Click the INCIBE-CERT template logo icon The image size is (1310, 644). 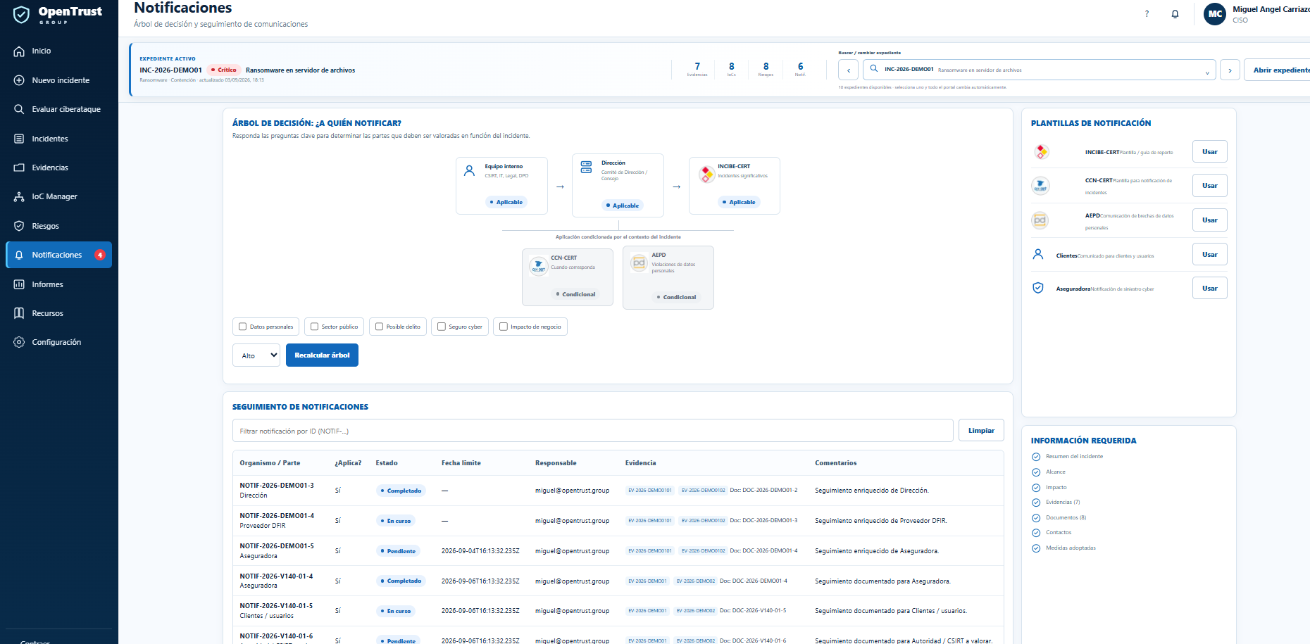[1041, 152]
